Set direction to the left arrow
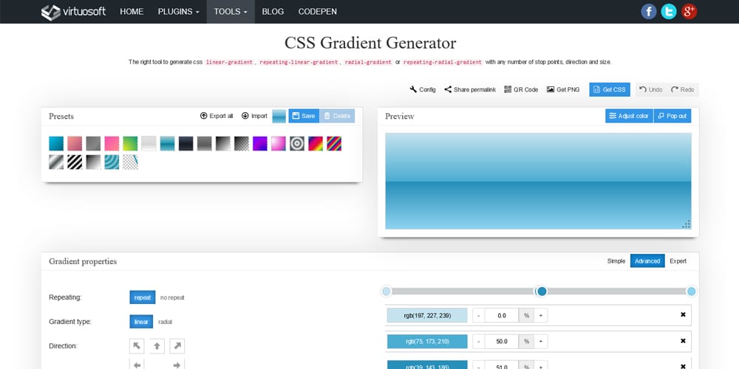The height and width of the screenshot is (369, 739). 137,365
